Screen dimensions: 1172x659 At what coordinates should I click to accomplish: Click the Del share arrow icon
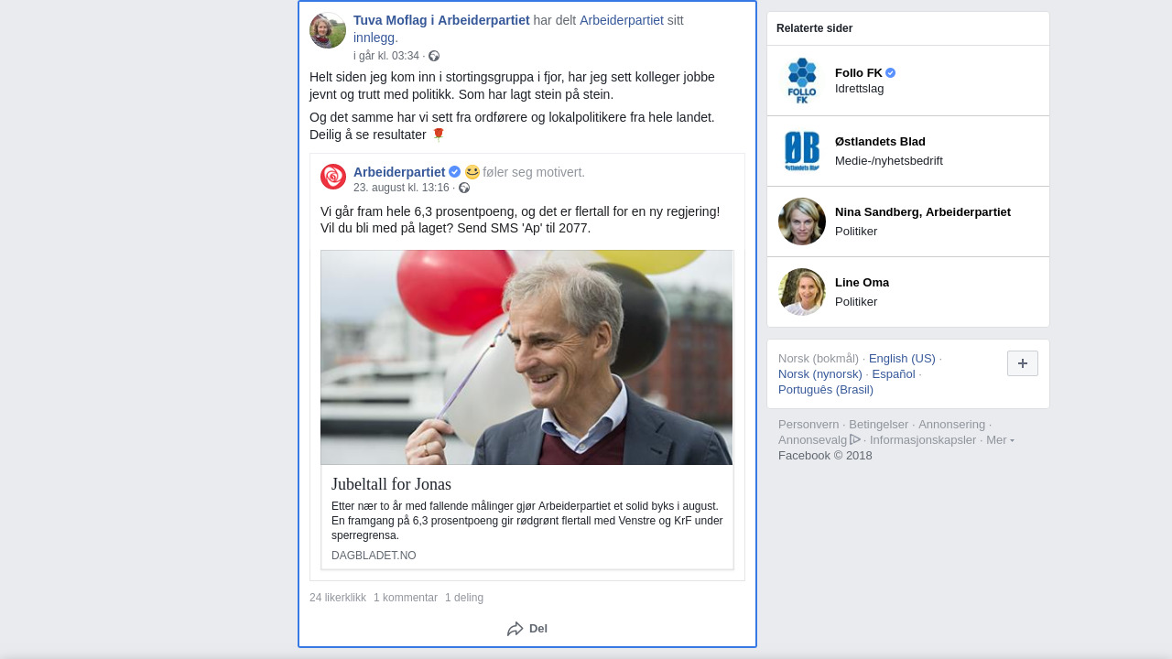coord(515,629)
